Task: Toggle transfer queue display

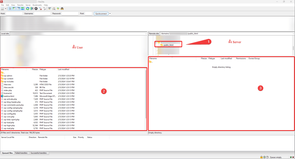Action: coord(22,9)
